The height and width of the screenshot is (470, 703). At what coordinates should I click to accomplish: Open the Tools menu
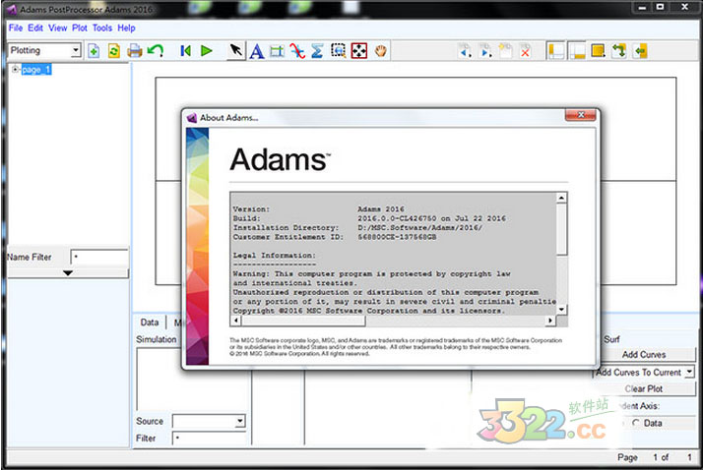(x=102, y=28)
